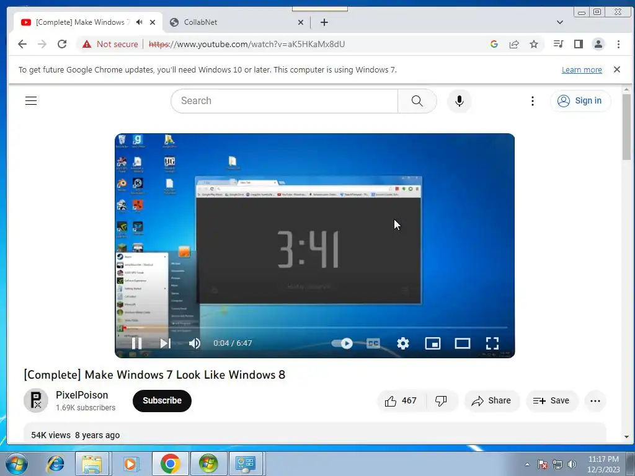
Task: Open the Not secure site info warning
Action: 110,44
